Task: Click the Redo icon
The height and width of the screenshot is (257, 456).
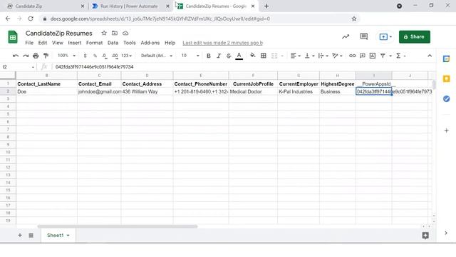Action: [26, 56]
